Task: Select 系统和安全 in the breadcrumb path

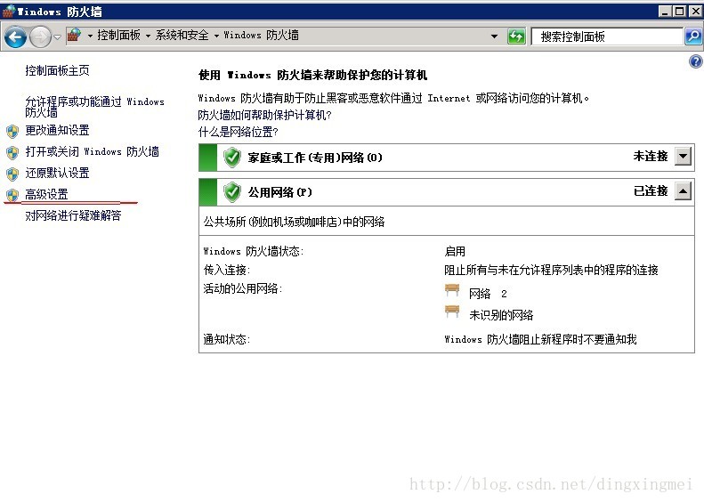Action: click(x=182, y=35)
